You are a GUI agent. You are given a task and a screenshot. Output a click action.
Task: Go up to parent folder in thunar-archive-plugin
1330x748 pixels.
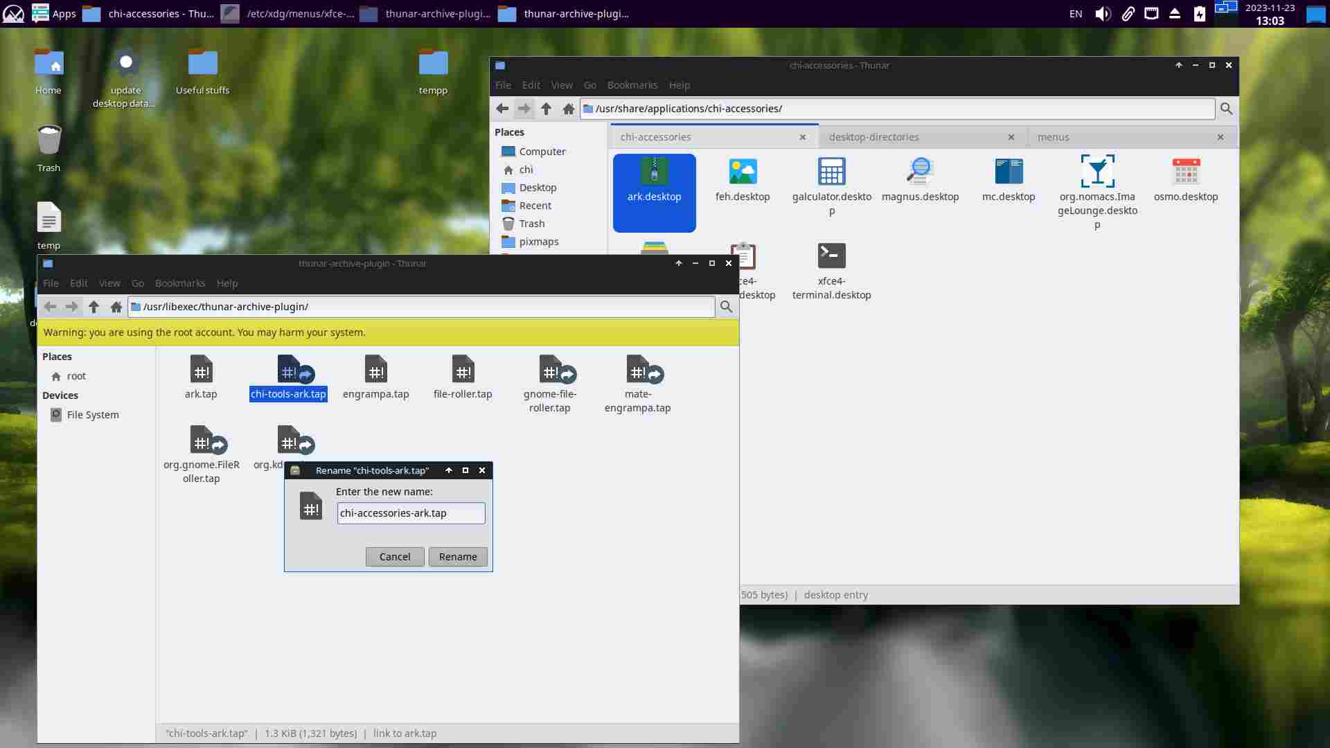click(94, 307)
